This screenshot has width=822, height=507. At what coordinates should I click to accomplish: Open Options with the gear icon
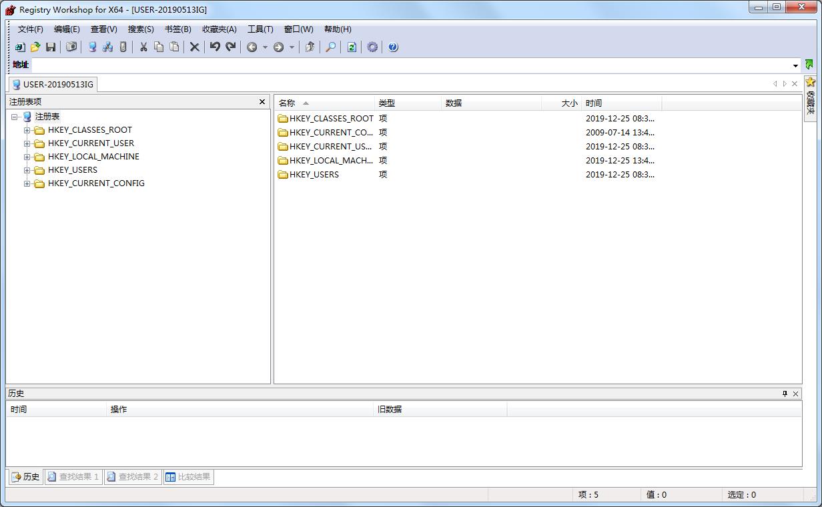[372, 47]
